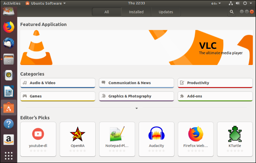Show Applications grid in the dock
The width and height of the screenshot is (256, 163).
(9, 155)
